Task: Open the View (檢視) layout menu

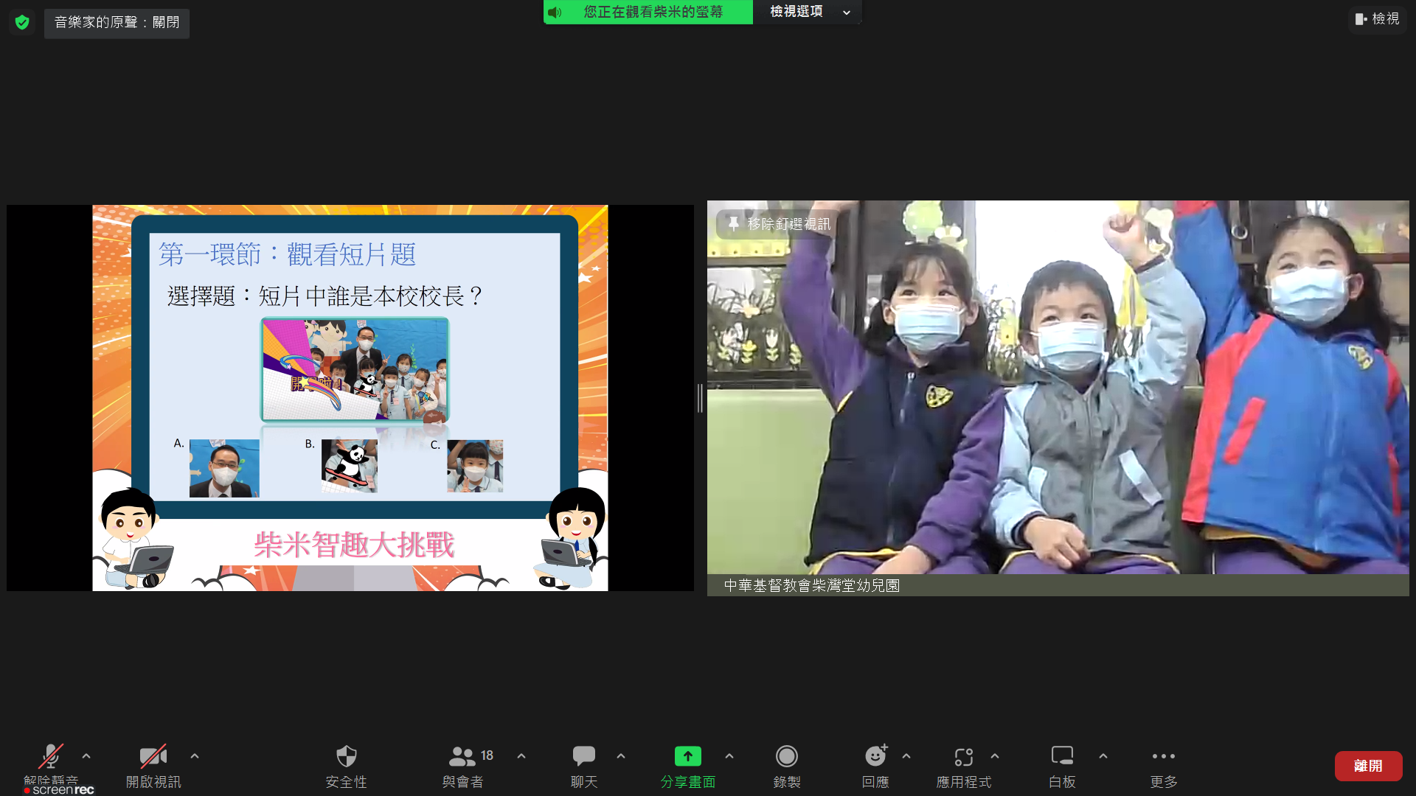Action: [1377, 19]
